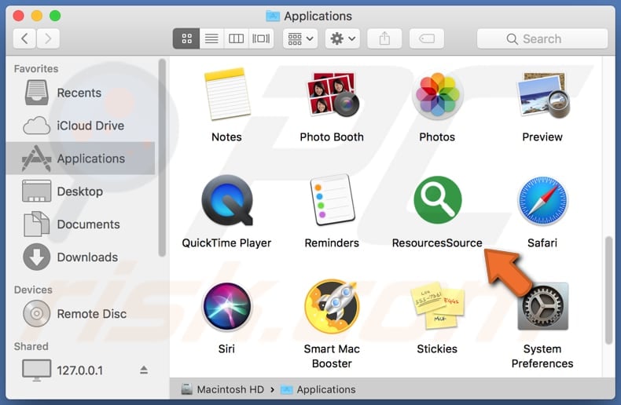The width and height of the screenshot is (621, 405).
Task: Click into the Search field
Action: 542,38
